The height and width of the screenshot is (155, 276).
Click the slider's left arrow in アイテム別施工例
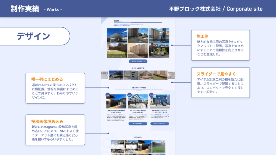tap(108, 75)
